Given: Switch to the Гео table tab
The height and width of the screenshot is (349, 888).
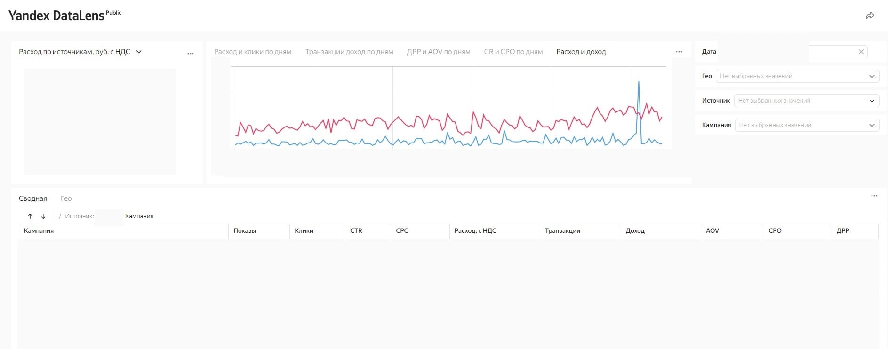Looking at the screenshot, I should pos(66,198).
